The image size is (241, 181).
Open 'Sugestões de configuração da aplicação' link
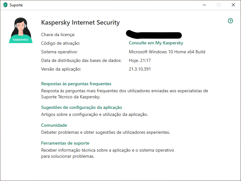(82, 107)
